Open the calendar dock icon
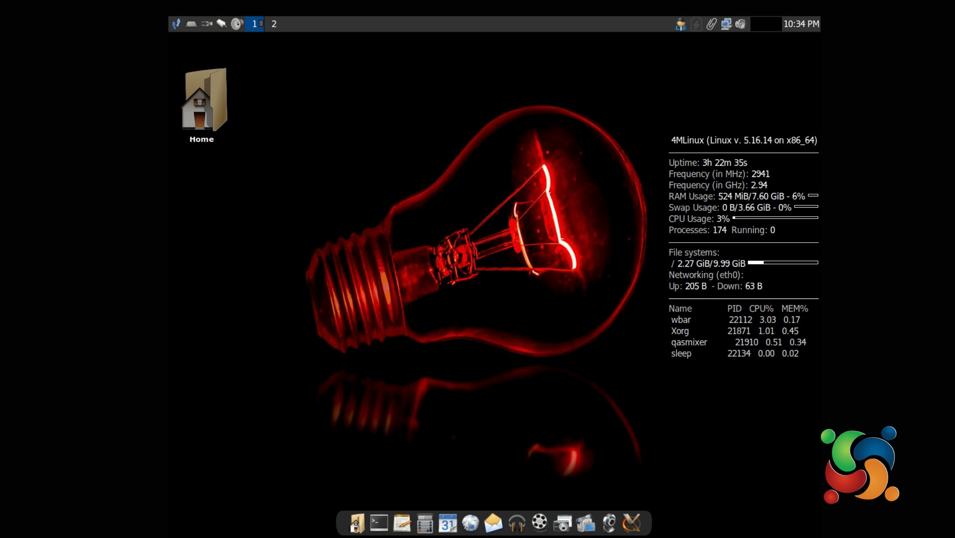 pyautogui.click(x=448, y=523)
